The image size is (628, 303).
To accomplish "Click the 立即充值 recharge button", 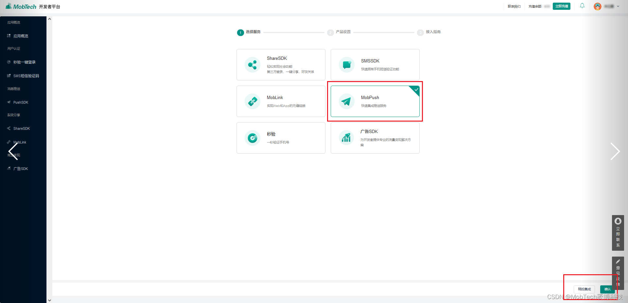I will tap(562, 6).
